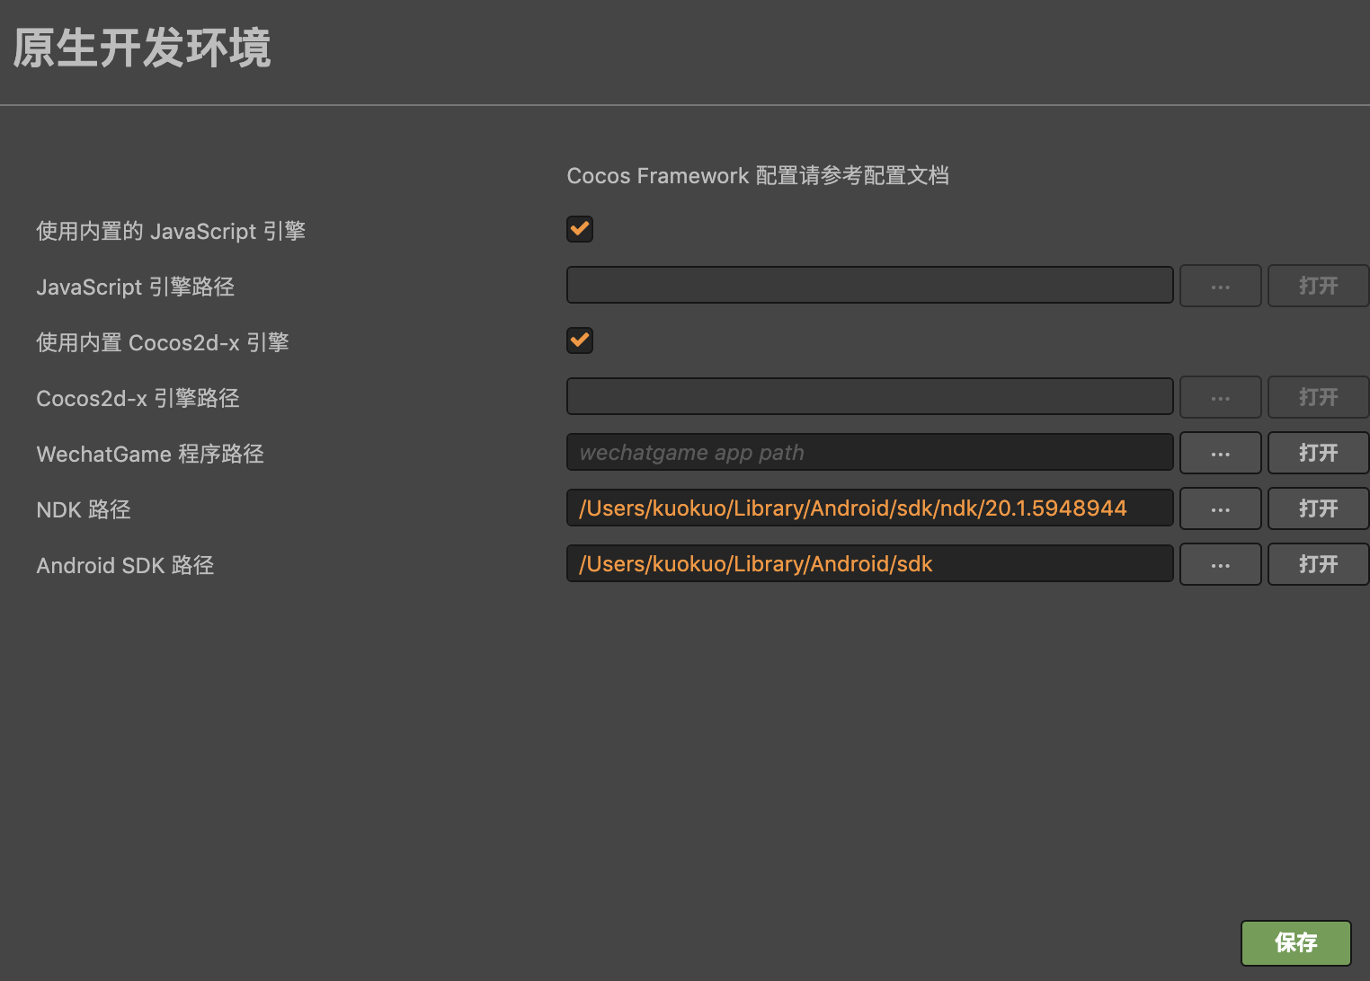This screenshot has height=981, width=1370.
Task: Click the '使用内置 Cocos2d-x 引擎' label
Action: [163, 342]
